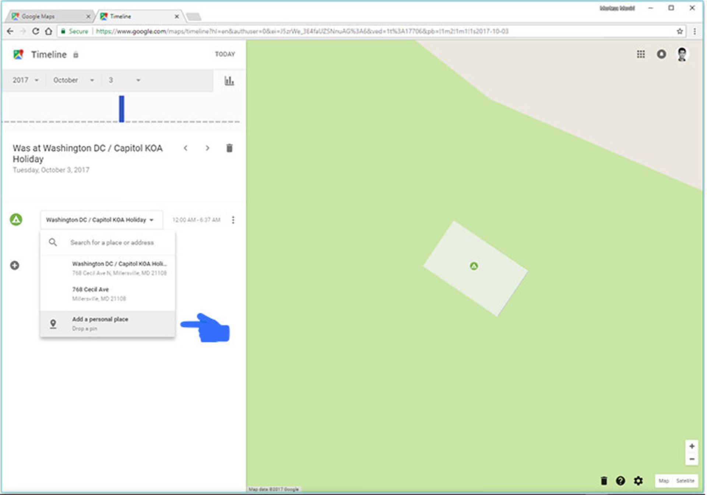Viewport: 707px width, 495px height.
Task: Add a place with the plus icon
Action: pyautogui.click(x=15, y=265)
